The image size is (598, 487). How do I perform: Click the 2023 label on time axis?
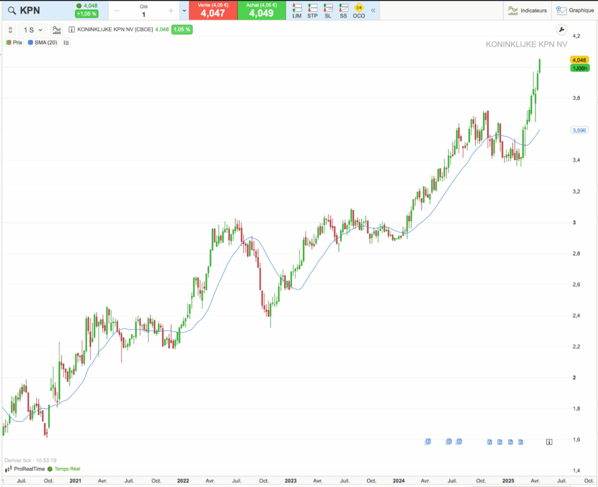tap(290, 481)
